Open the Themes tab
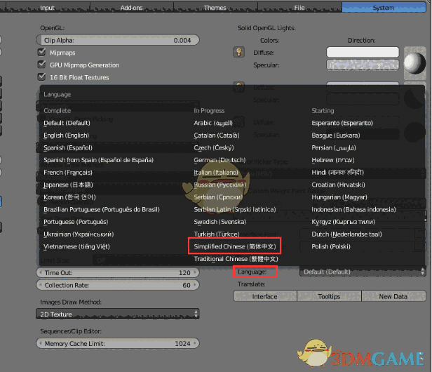This screenshot has height=372, width=432. point(215,8)
